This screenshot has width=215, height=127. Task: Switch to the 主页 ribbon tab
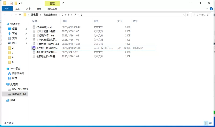(18, 9)
